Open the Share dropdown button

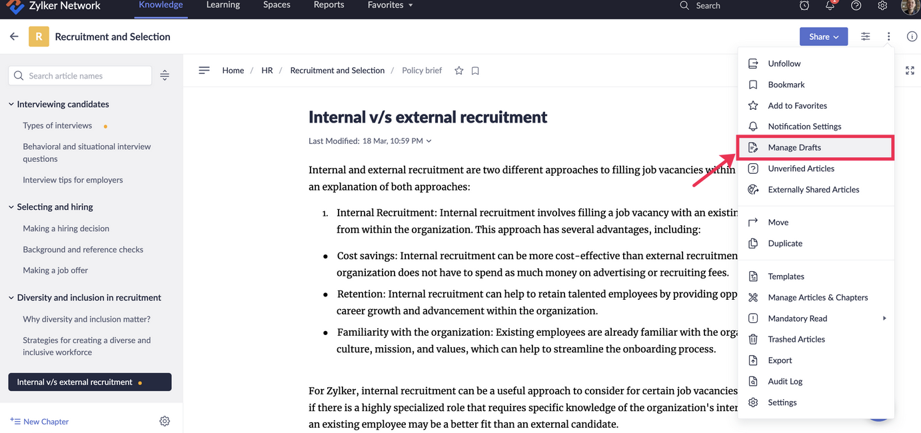coord(823,37)
